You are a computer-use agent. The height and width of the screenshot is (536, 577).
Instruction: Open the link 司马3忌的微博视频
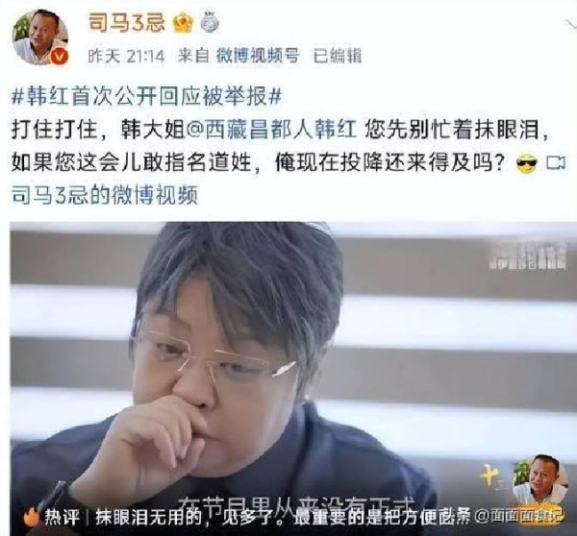pos(105,195)
